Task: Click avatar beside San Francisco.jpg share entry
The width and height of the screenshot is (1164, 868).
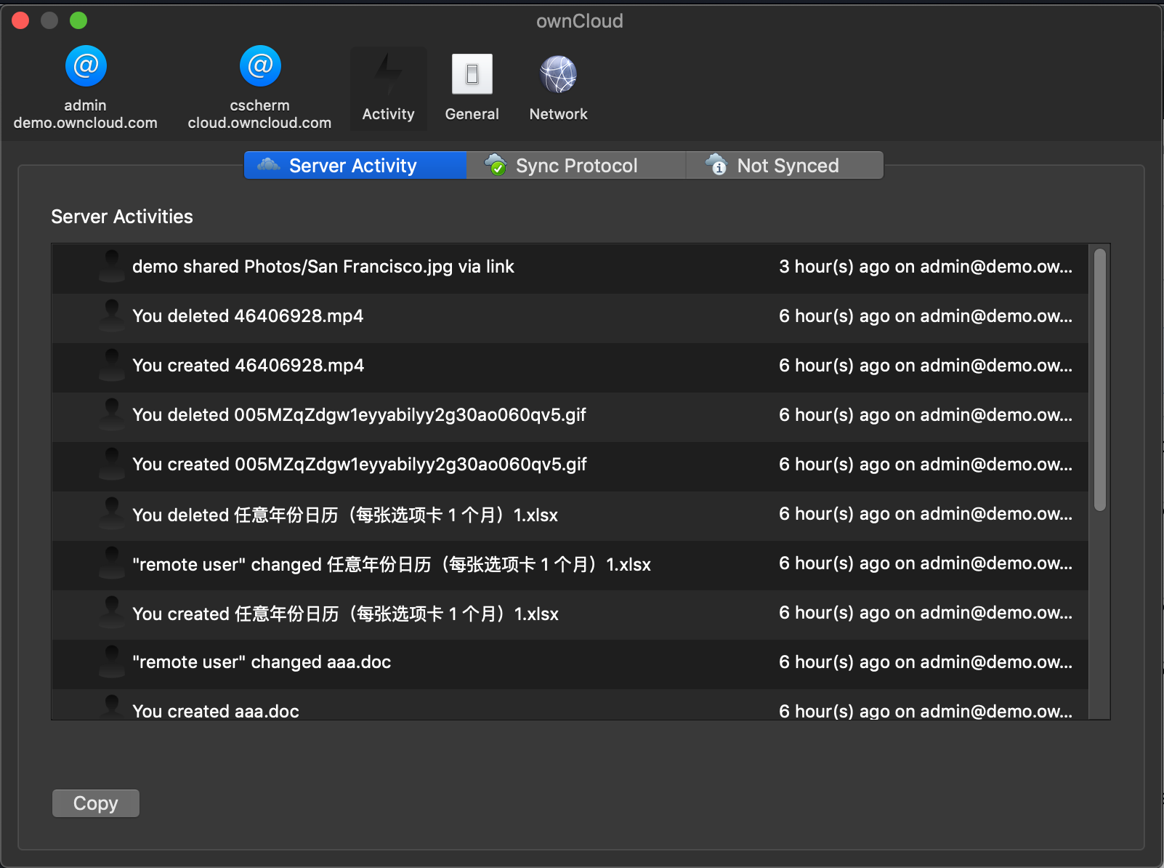Action: coord(112,266)
